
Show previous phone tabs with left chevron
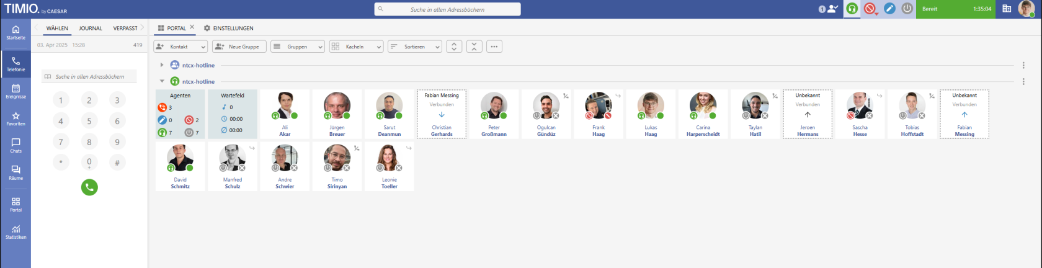(36, 27)
